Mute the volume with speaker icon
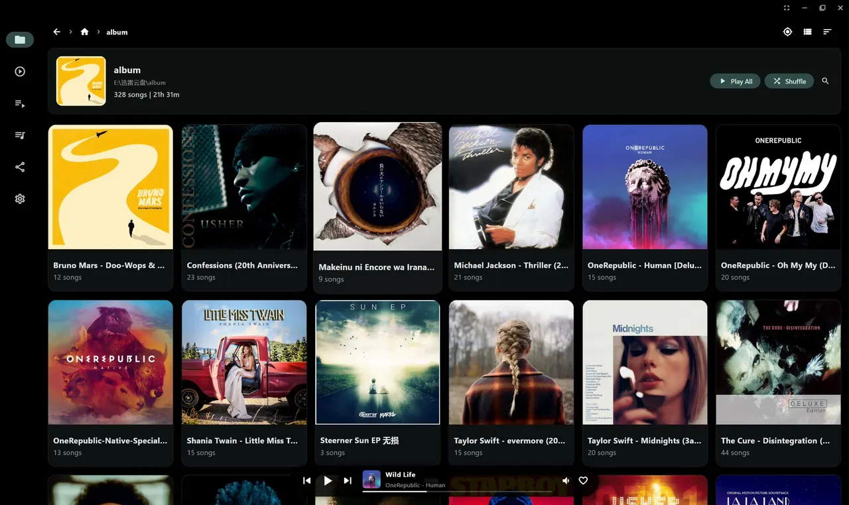 pos(566,480)
